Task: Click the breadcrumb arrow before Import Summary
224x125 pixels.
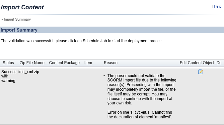Action: 2,20
